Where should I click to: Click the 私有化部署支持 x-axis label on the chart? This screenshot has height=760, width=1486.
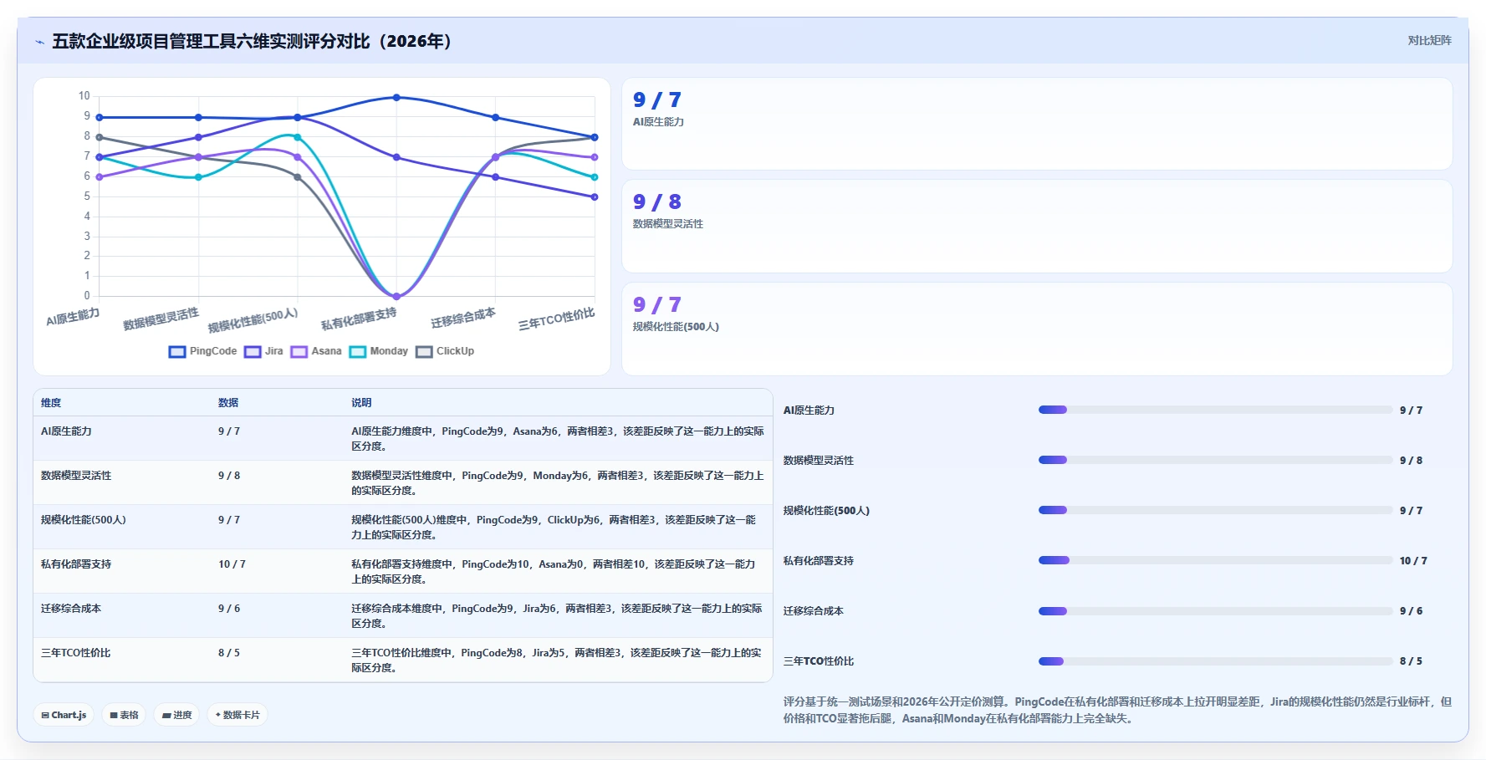[x=359, y=319]
